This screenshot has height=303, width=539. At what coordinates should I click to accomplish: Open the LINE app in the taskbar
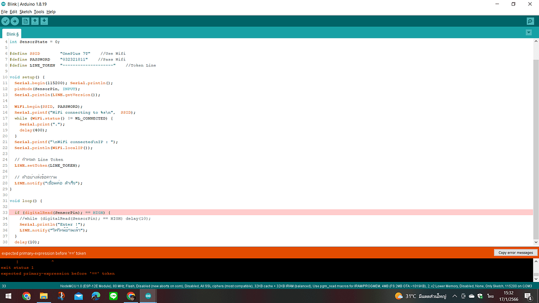click(113, 296)
